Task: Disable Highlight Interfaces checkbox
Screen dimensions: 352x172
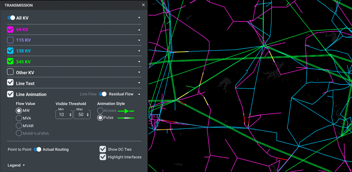Action: pyautogui.click(x=103, y=157)
